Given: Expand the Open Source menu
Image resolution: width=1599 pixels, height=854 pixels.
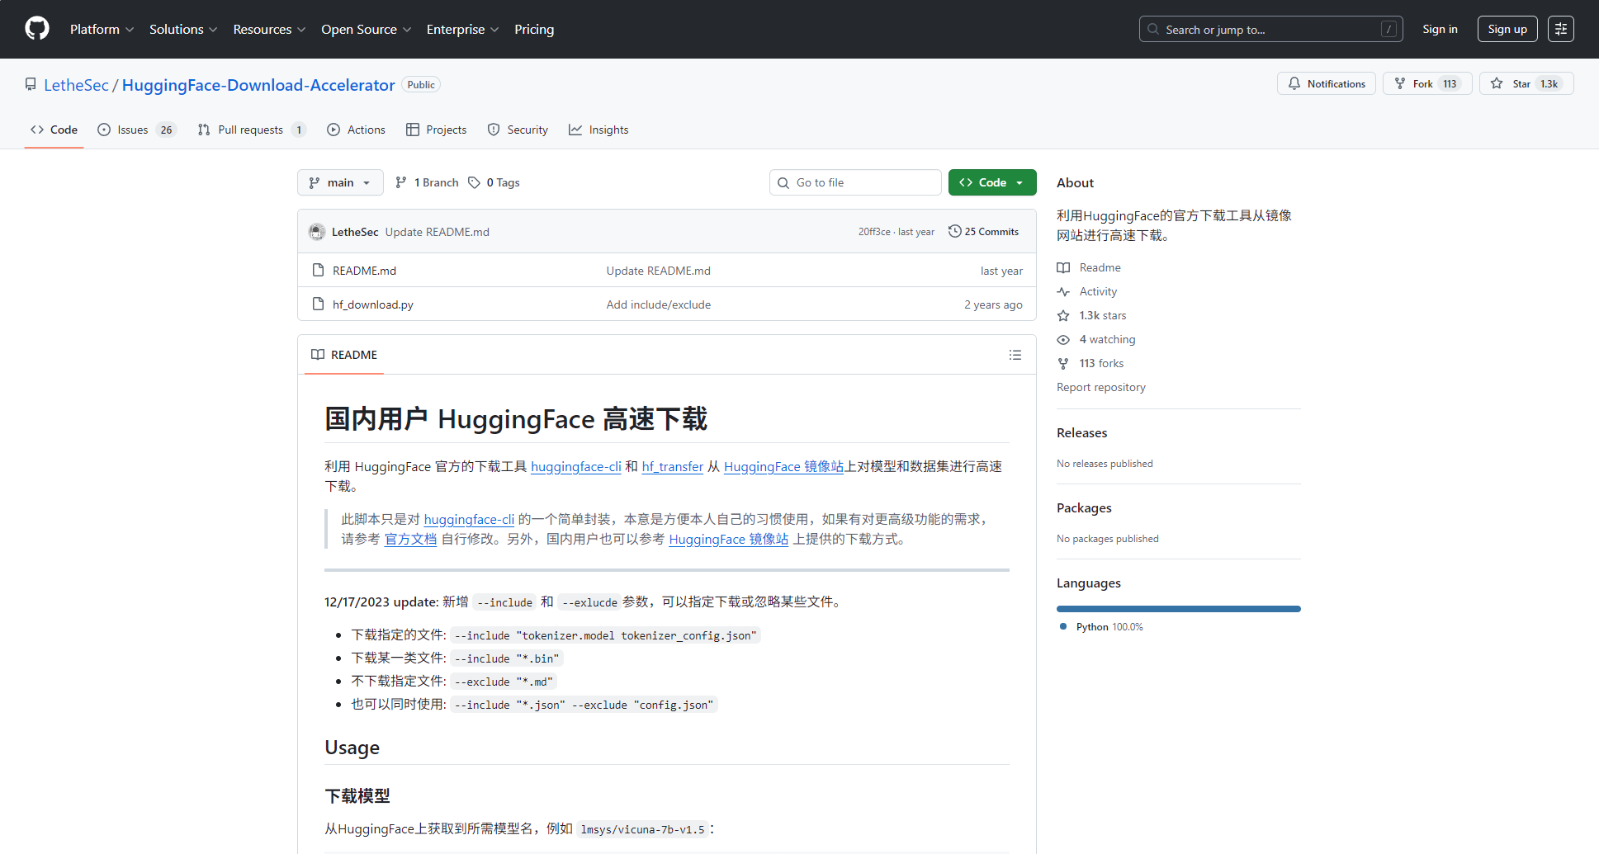Looking at the screenshot, I should point(366,29).
